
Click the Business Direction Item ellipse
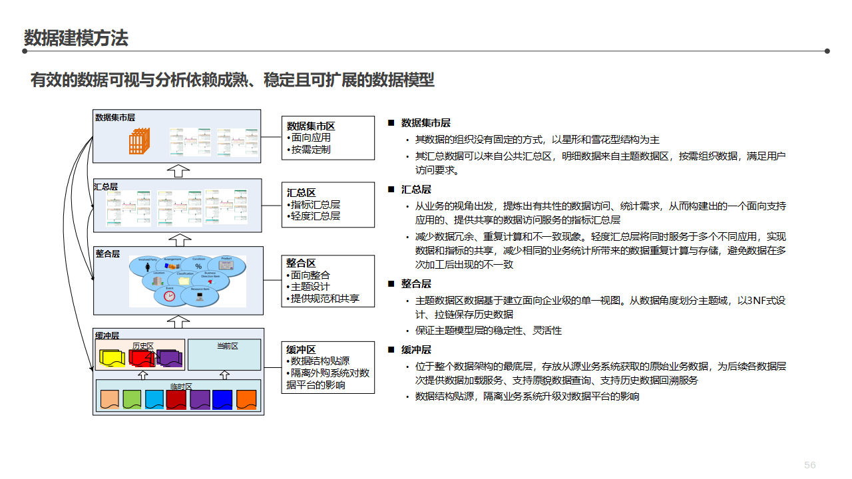(211, 279)
